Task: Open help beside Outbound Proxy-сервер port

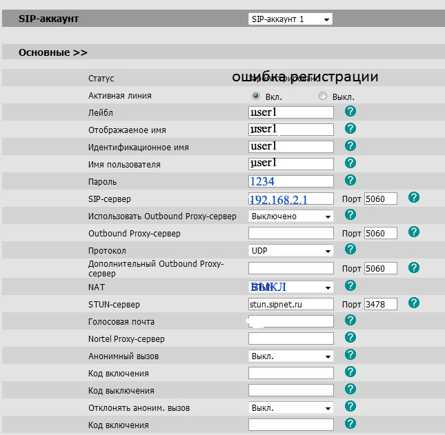Action: click(414, 232)
